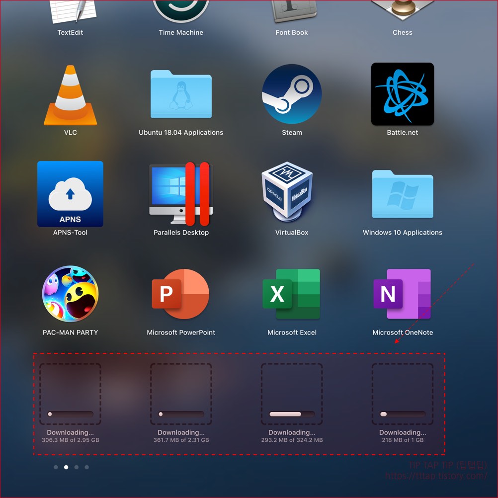
Task: Click the '293.2 MB of 324.2 MB' text
Action: 292,440
